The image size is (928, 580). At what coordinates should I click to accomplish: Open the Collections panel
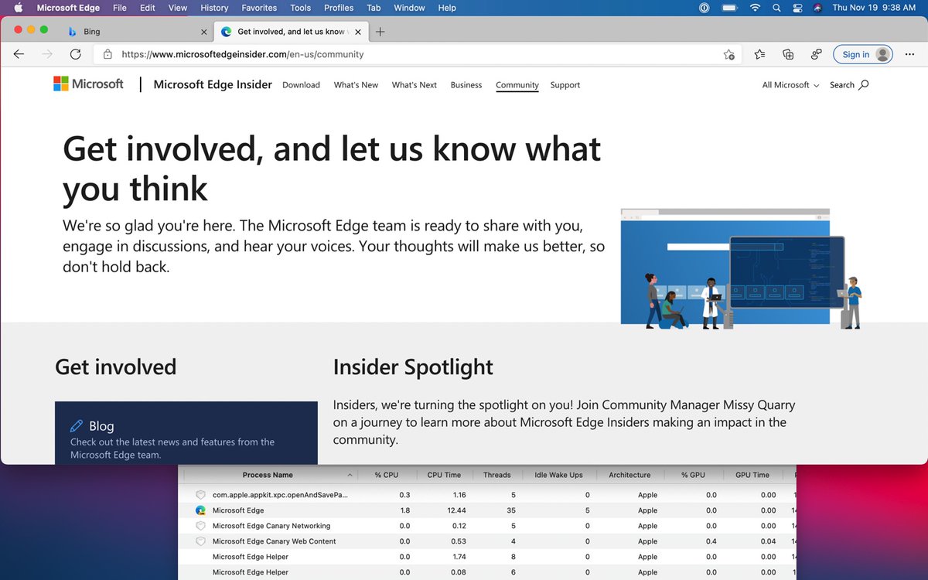(x=788, y=54)
